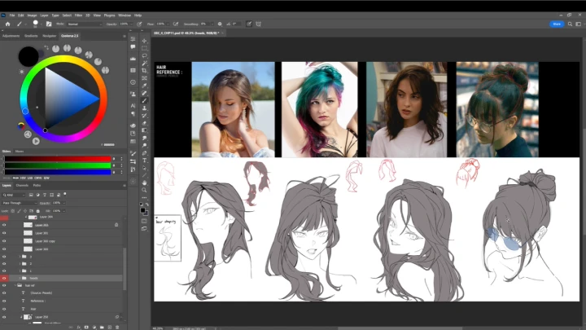Select the Brush tool in toolbar
The width and height of the screenshot is (586, 330).
(x=144, y=101)
